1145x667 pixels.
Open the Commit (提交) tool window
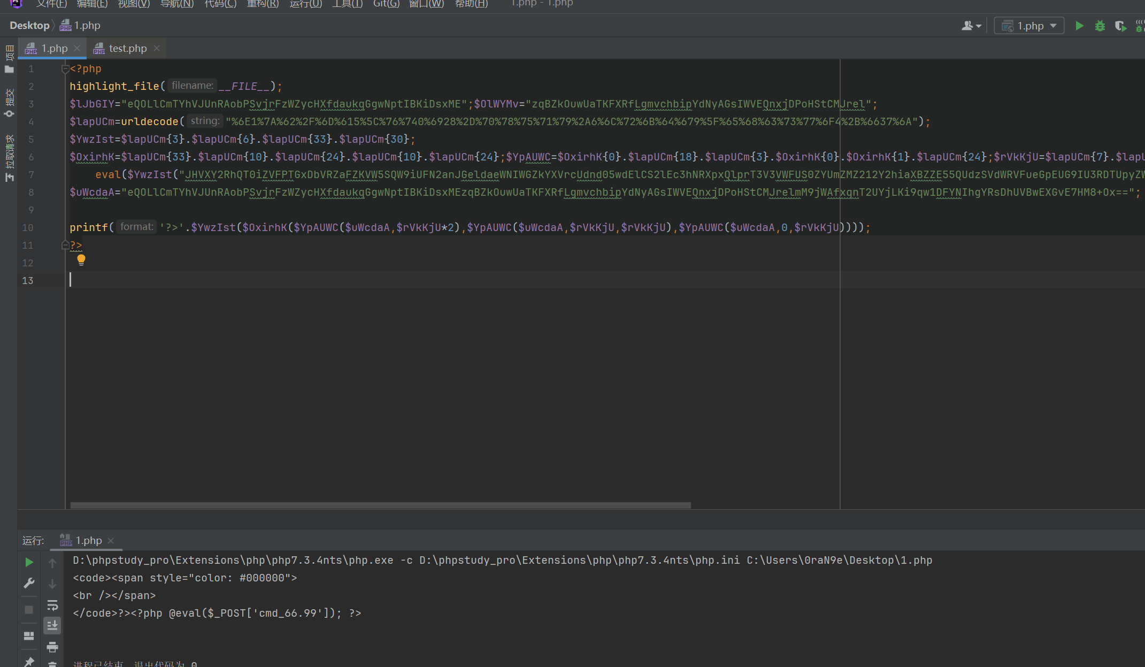9,103
